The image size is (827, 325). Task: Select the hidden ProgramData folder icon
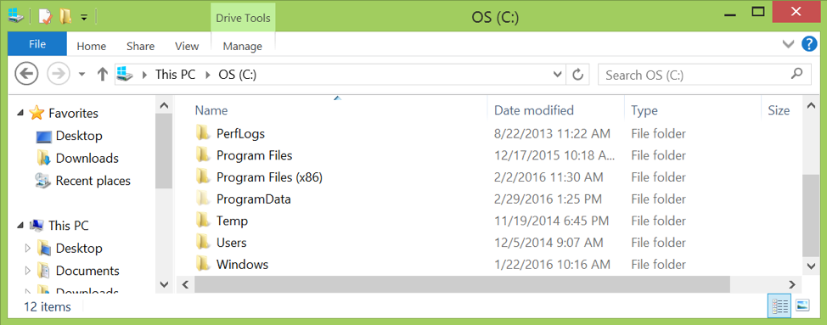pyautogui.click(x=203, y=199)
